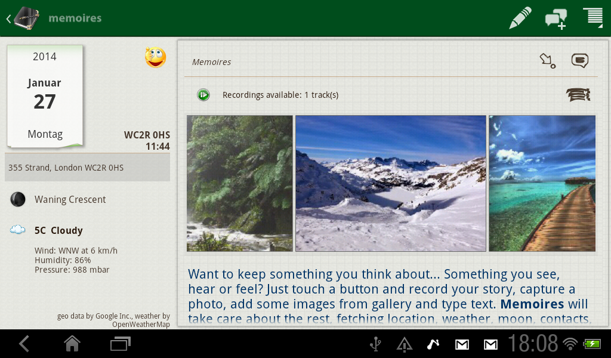Tap the Waning Crescent moon icon

[x=18, y=199]
